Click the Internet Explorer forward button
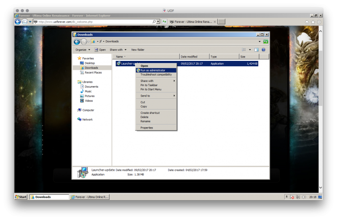 point(25,22)
